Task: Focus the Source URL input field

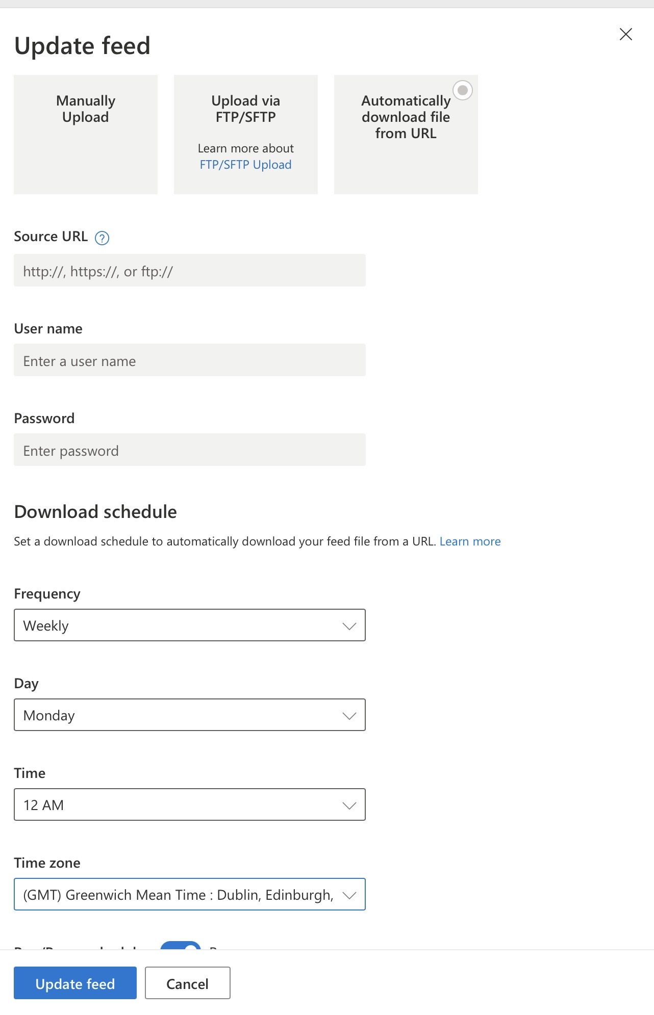Action: click(x=190, y=270)
